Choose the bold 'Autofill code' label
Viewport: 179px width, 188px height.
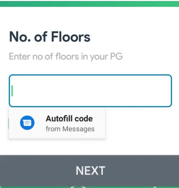coord(69,119)
